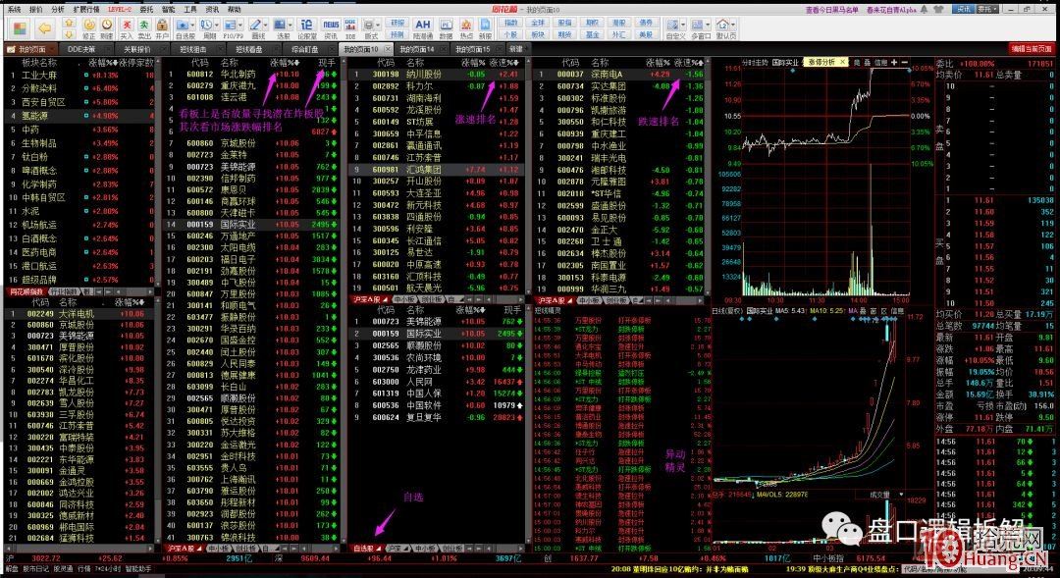This screenshot has height=578, width=1060.
Task: Close the 我的页面10 tab
Action: [x=390, y=48]
